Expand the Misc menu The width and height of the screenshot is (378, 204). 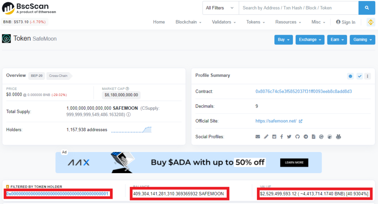pos(318,22)
